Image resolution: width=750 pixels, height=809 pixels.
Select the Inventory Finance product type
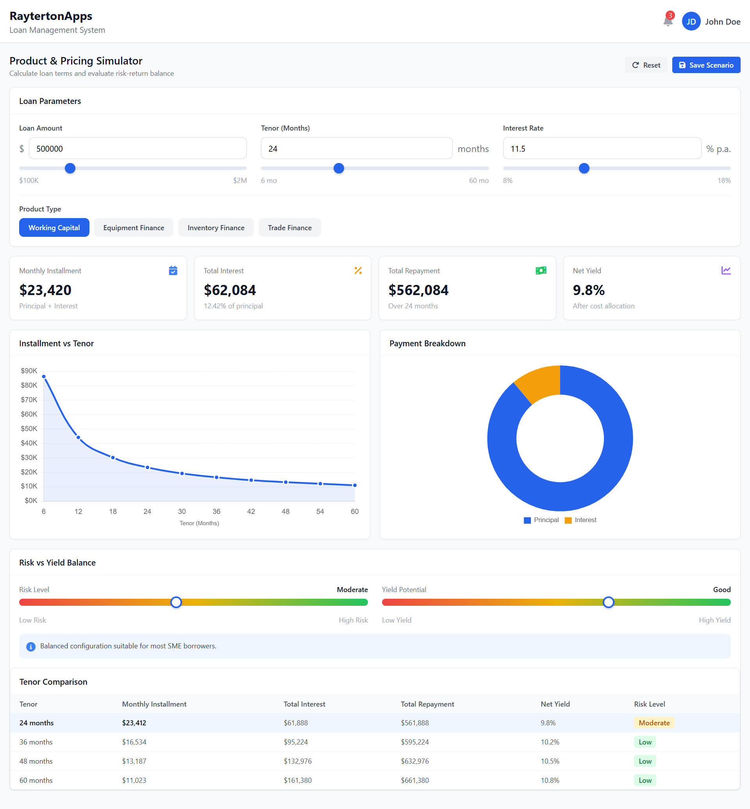click(x=216, y=227)
